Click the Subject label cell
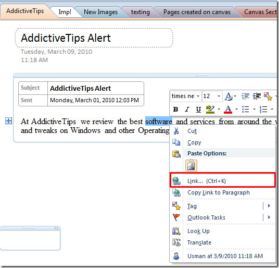 coord(33,88)
